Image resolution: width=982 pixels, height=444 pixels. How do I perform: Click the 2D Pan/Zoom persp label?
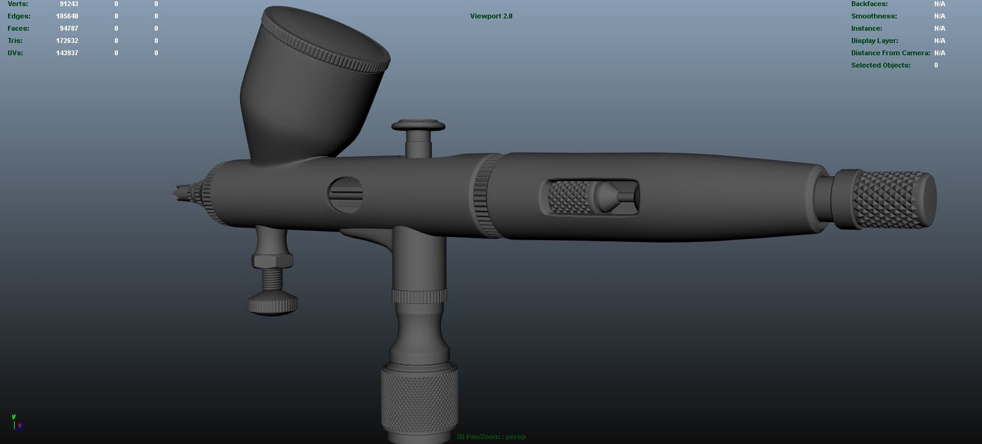tap(491, 437)
